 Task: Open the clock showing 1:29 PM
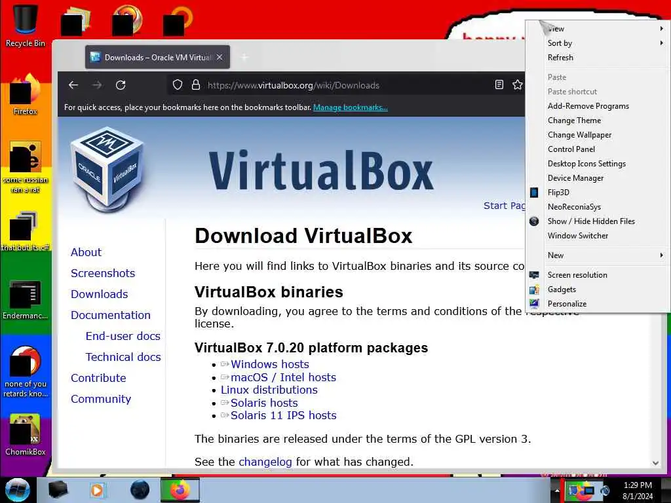(638, 490)
